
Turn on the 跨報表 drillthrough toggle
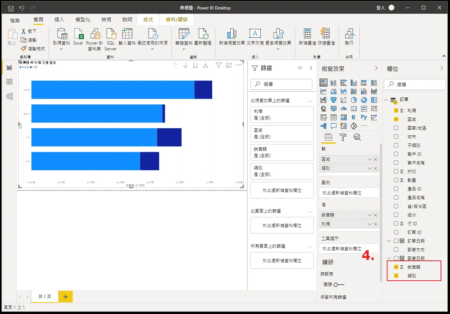click(339, 285)
